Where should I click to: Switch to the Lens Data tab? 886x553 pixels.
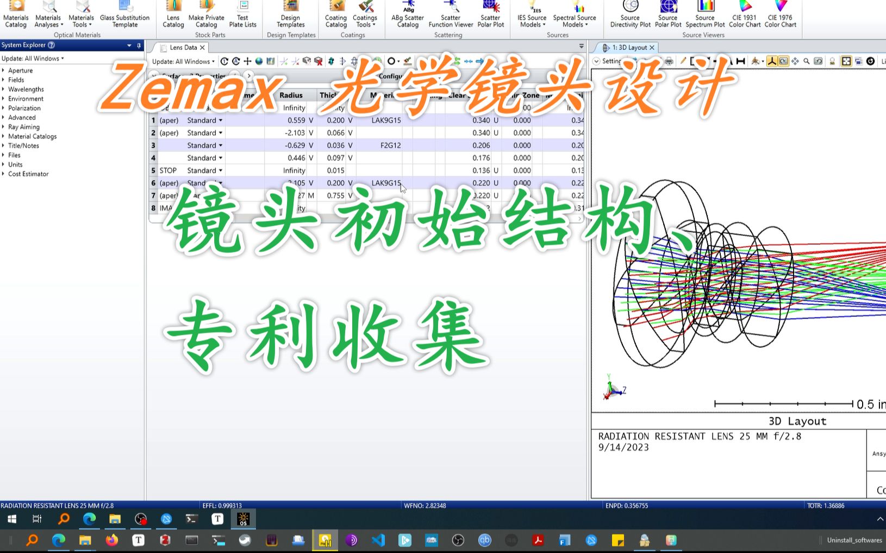183,47
